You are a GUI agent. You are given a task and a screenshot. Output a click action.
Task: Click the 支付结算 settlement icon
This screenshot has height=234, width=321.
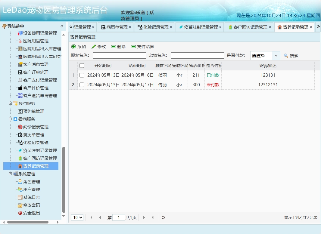133,47
